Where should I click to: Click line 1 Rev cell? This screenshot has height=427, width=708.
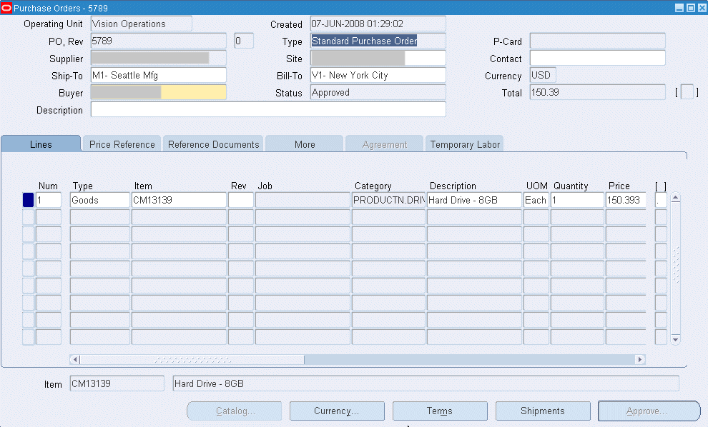click(241, 200)
